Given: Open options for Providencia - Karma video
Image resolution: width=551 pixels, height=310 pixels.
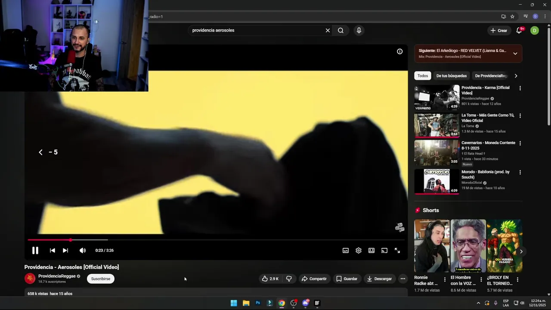Looking at the screenshot, I should click(x=520, y=88).
